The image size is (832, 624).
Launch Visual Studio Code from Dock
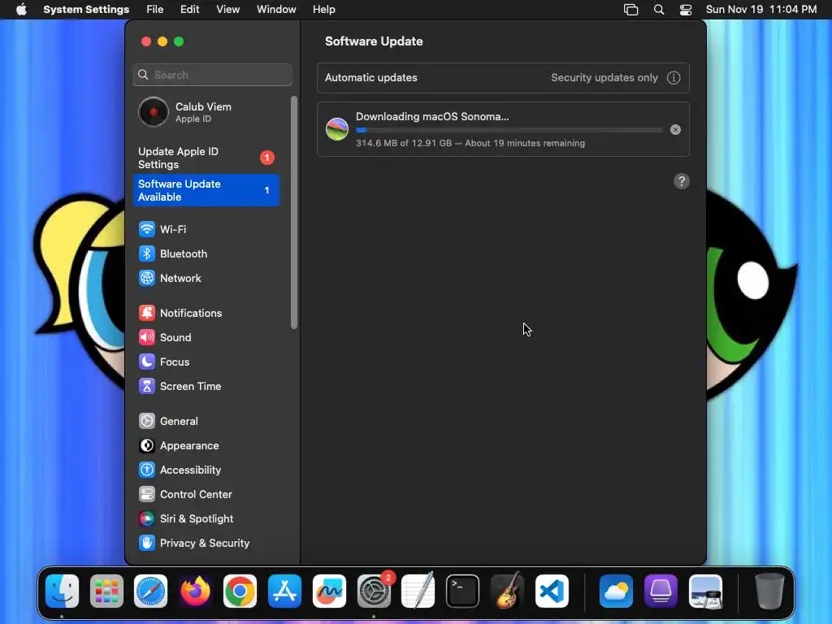[552, 591]
